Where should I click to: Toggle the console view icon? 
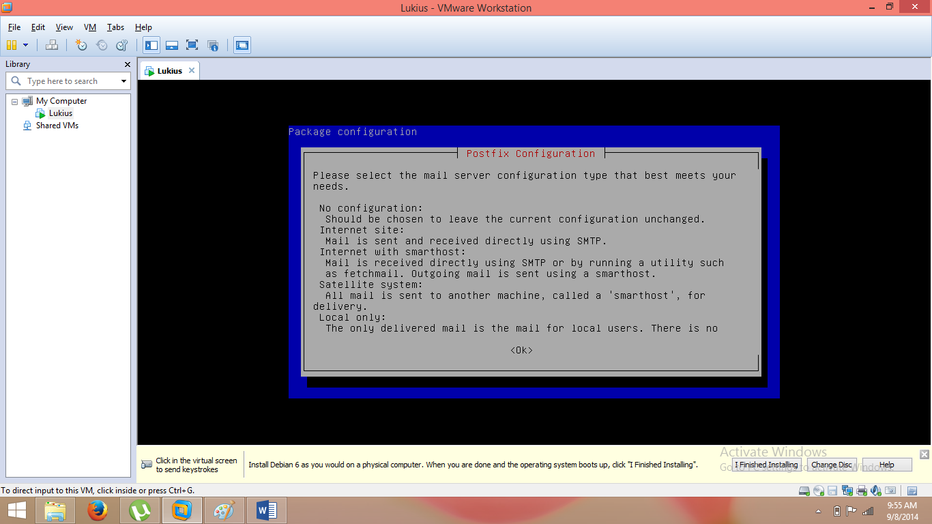coord(242,45)
